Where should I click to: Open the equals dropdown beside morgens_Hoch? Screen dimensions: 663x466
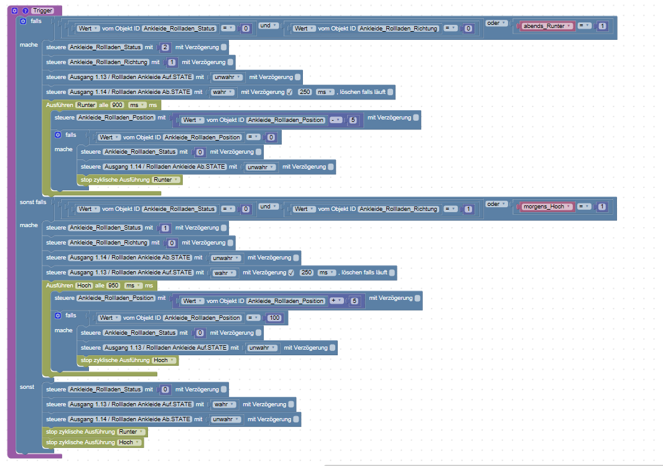585,207
